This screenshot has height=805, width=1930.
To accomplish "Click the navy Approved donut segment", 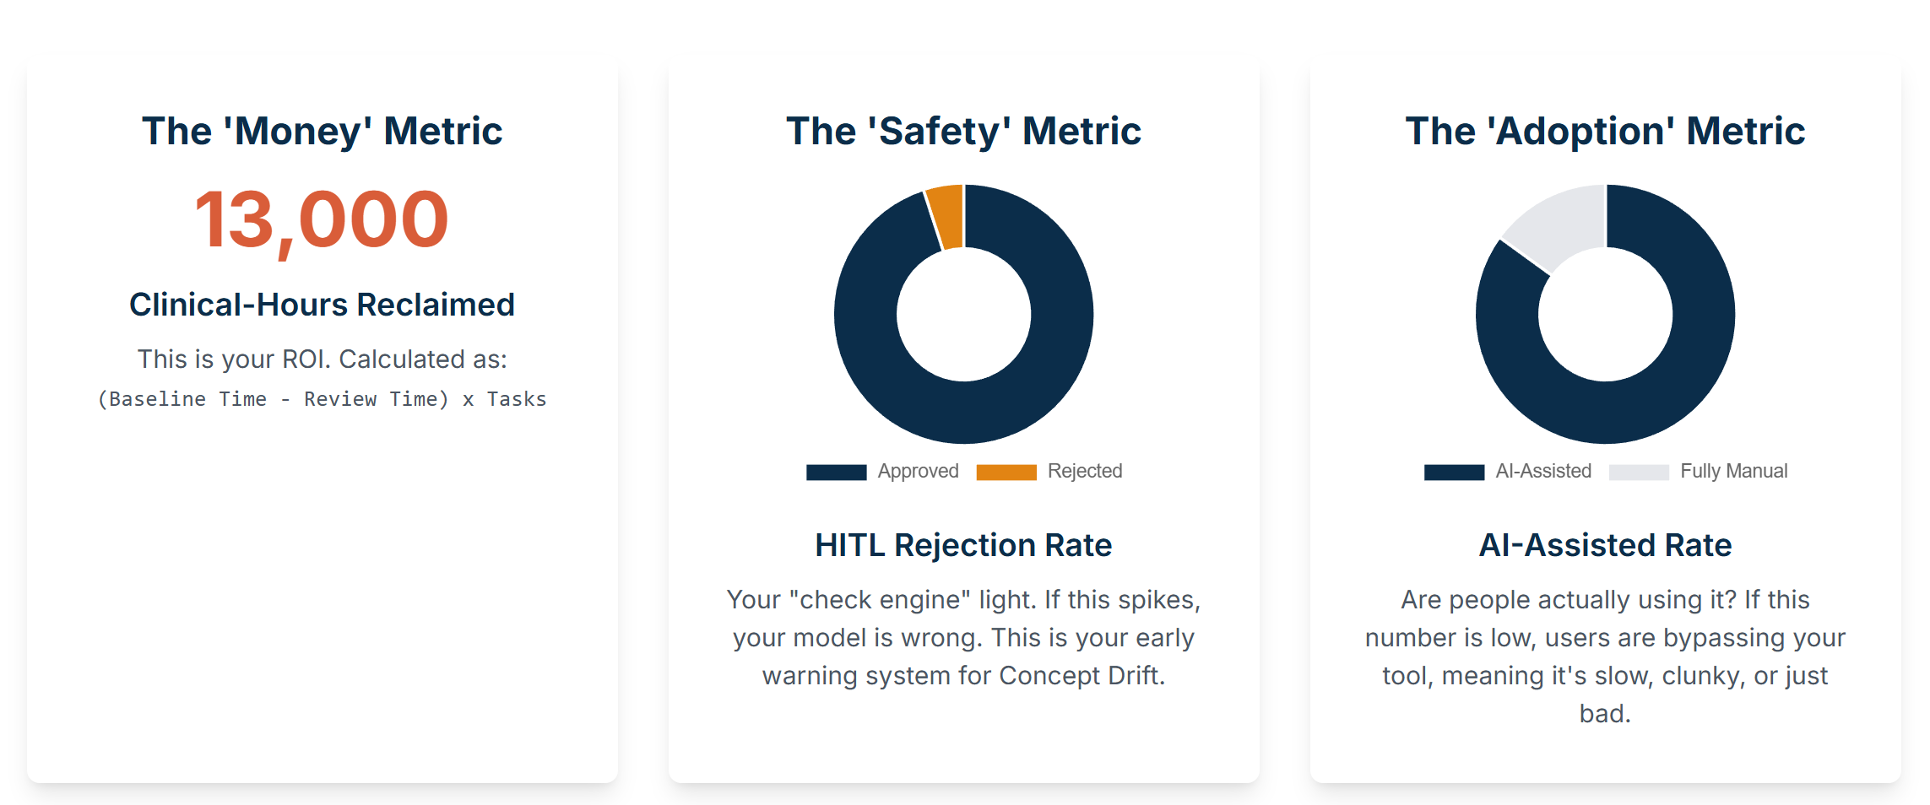I will [964, 412].
